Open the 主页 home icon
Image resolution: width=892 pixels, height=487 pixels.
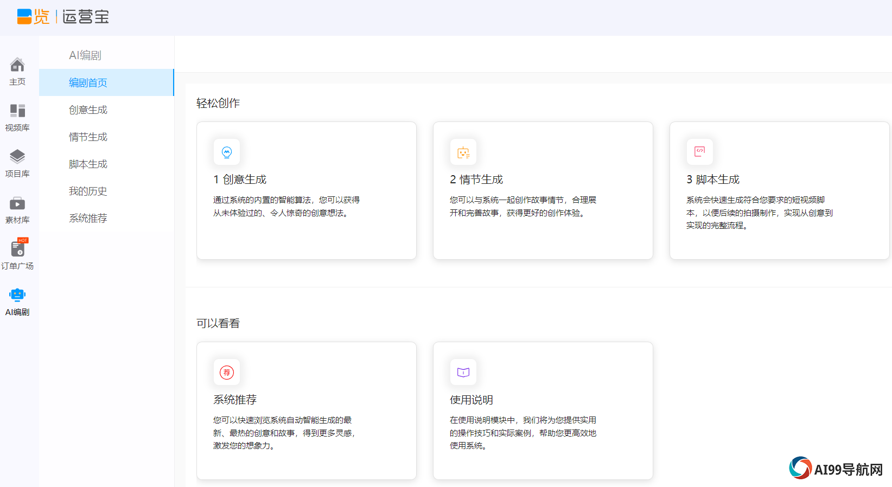tap(17, 65)
